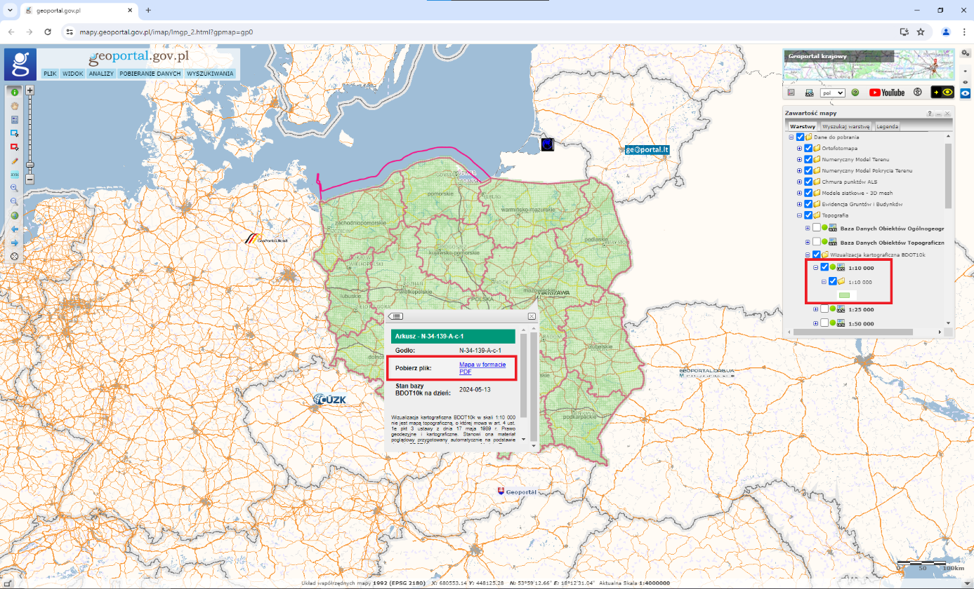
Task: Select the identify info tool
Action: coord(14,93)
